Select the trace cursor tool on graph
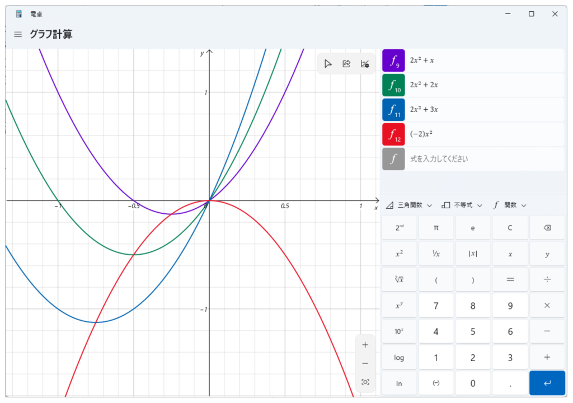The image size is (573, 403). (328, 64)
